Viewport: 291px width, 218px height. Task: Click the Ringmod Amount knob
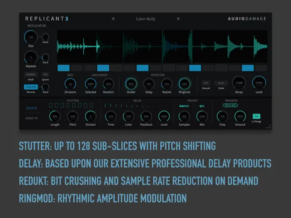click(240, 116)
